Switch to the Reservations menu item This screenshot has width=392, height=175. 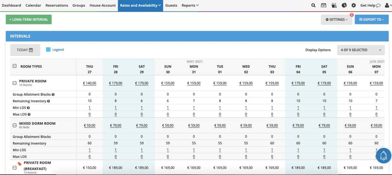click(57, 5)
